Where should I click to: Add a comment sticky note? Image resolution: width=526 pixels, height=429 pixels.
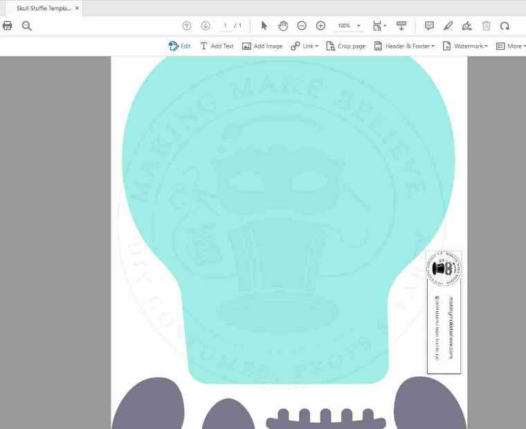point(429,26)
